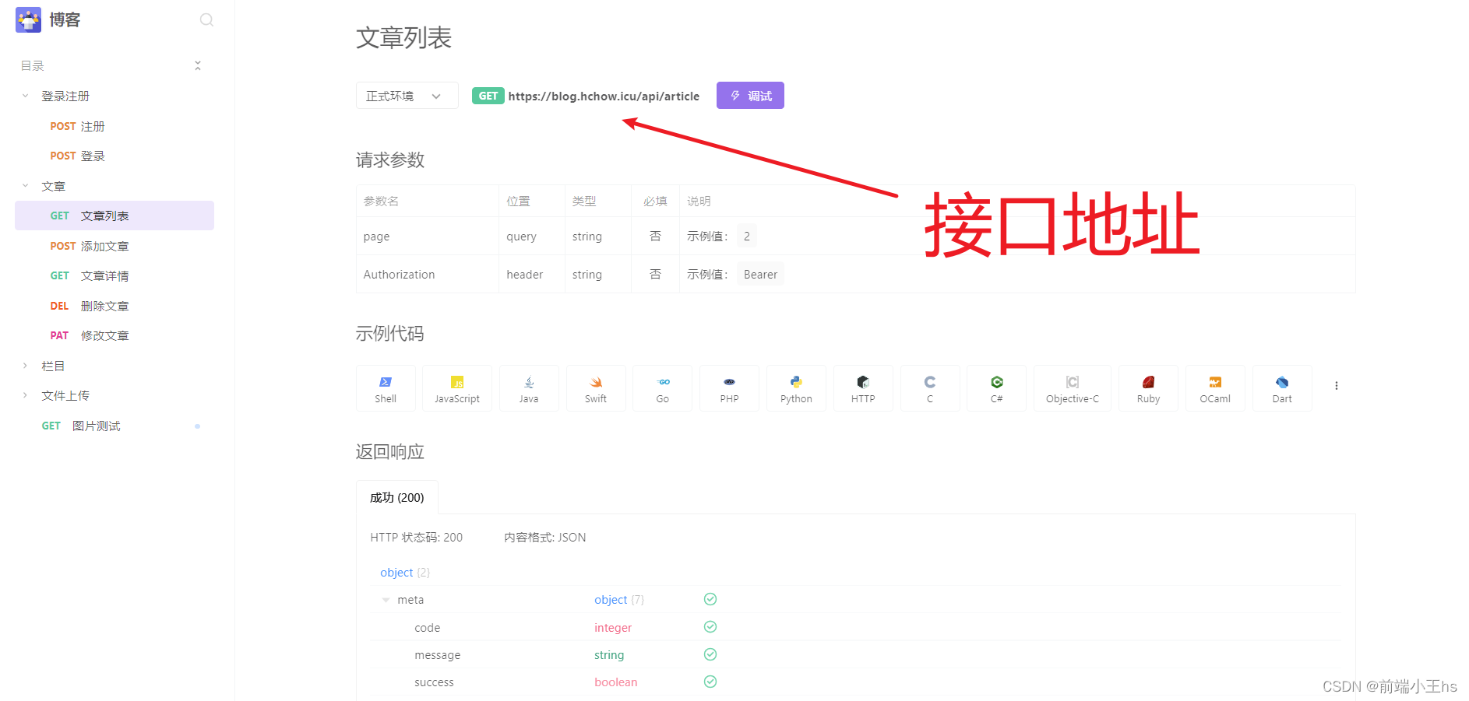Select the C# code example

(997, 388)
